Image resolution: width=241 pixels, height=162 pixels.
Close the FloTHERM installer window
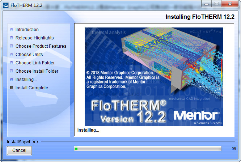(x=230, y=4)
